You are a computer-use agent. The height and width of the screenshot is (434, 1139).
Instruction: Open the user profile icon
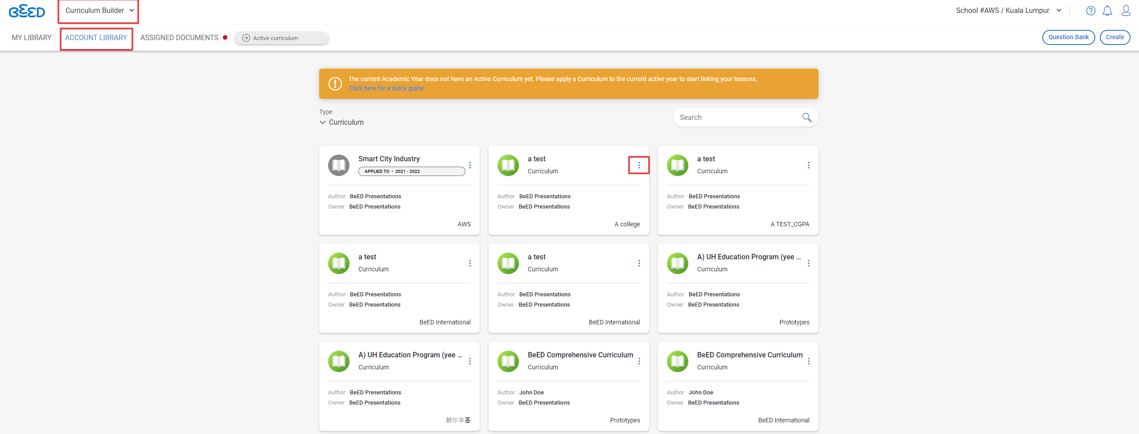pos(1126,11)
